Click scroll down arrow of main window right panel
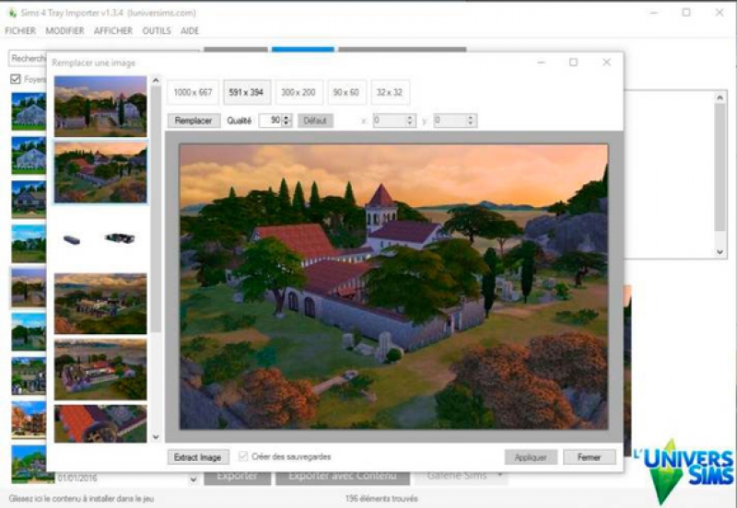This screenshot has height=508, width=737. [x=719, y=252]
